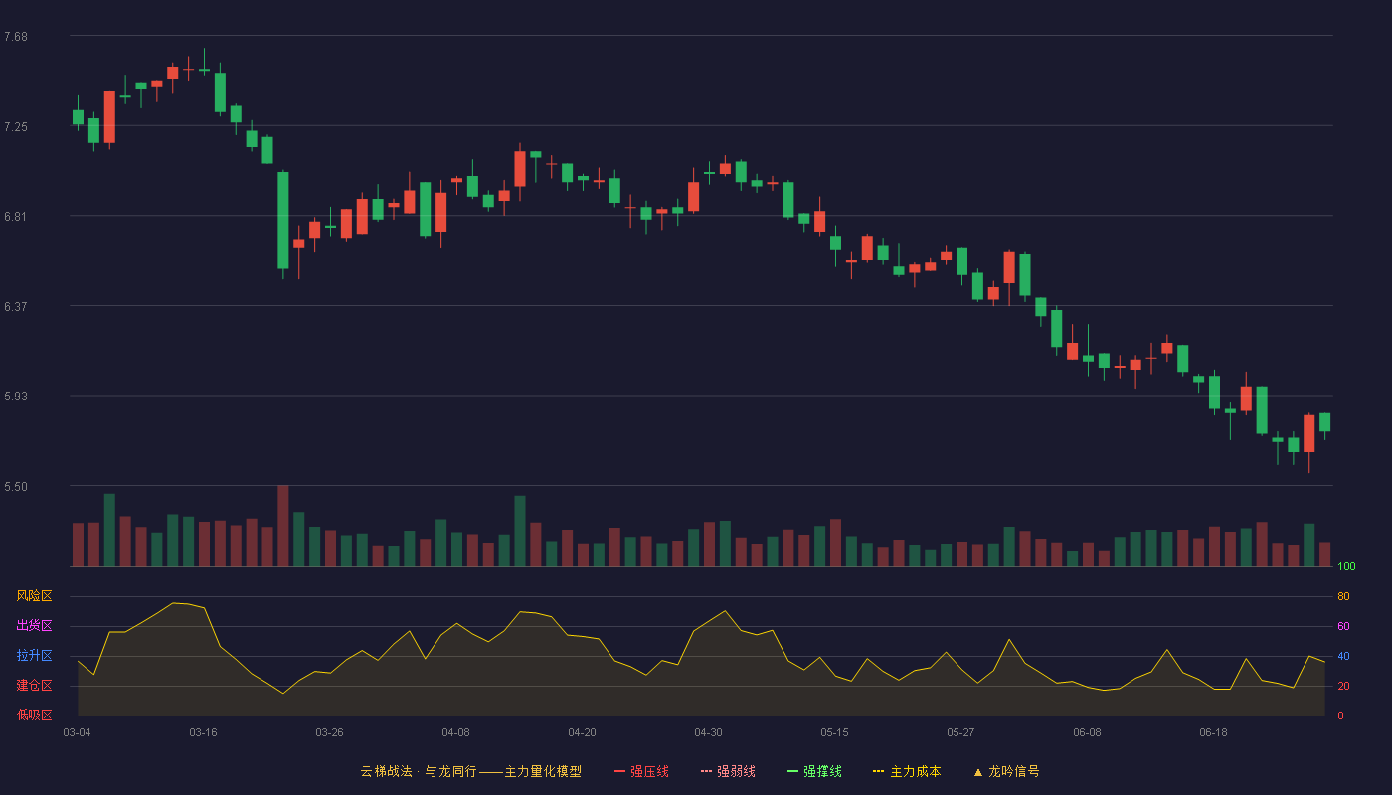
Task: Click the green 100 indicator axis value
Action: coord(1346,567)
